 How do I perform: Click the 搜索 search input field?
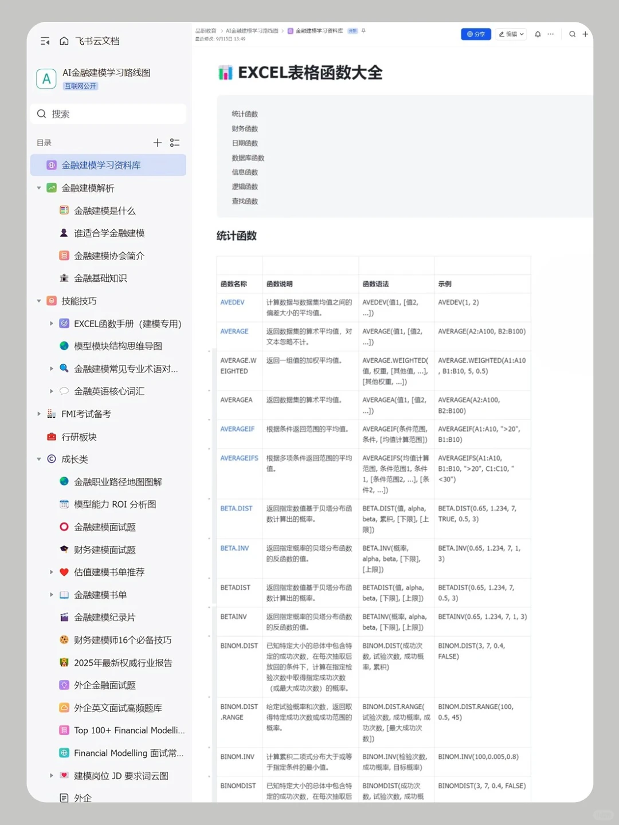tap(108, 113)
